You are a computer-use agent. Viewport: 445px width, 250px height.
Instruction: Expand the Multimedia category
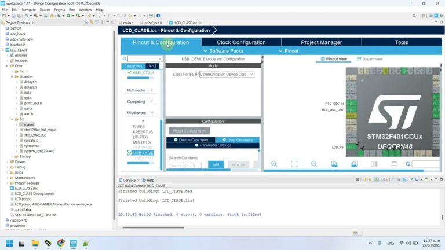click(140, 90)
